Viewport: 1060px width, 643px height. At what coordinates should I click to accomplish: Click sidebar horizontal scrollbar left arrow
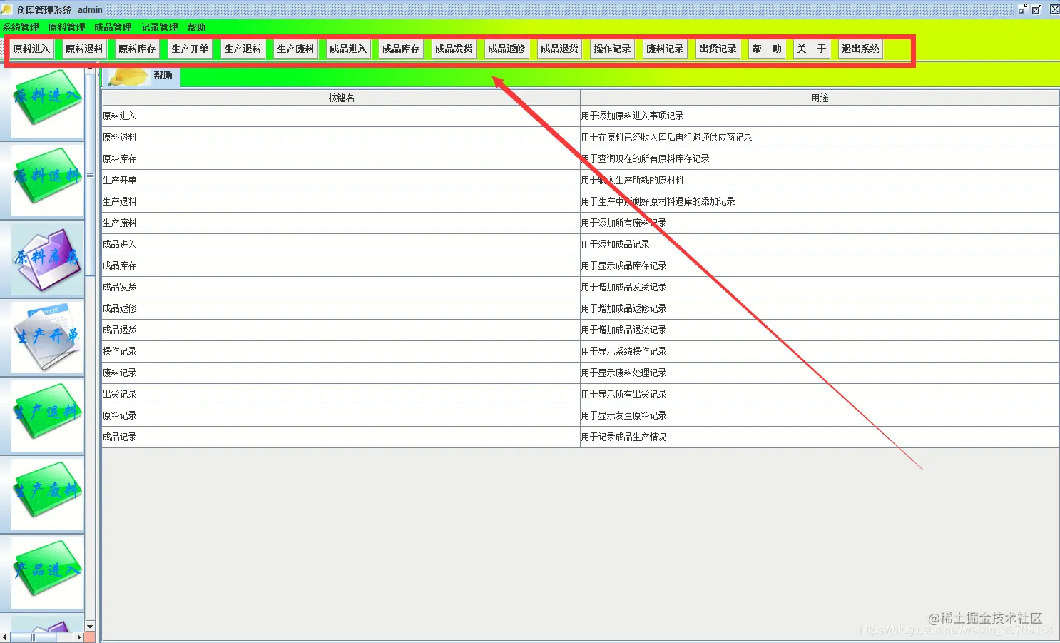(x=5, y=637)
